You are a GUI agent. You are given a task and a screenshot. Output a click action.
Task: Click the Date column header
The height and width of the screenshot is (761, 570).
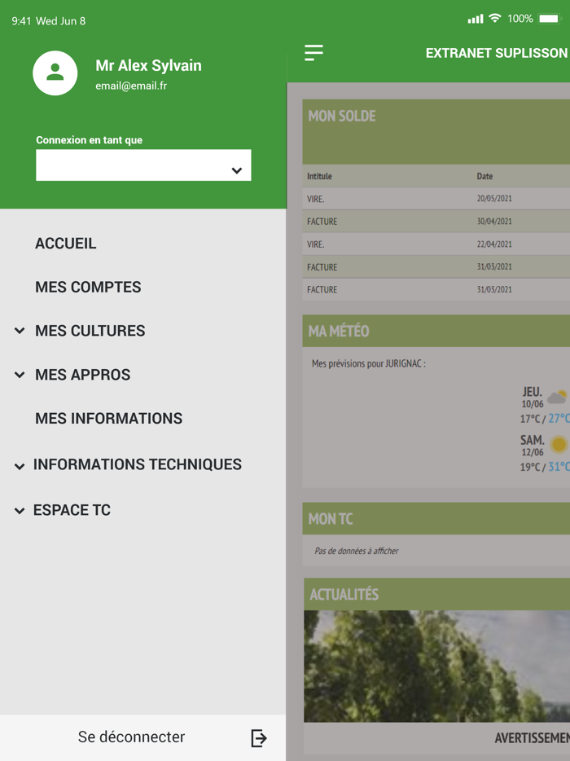point(484,176)
